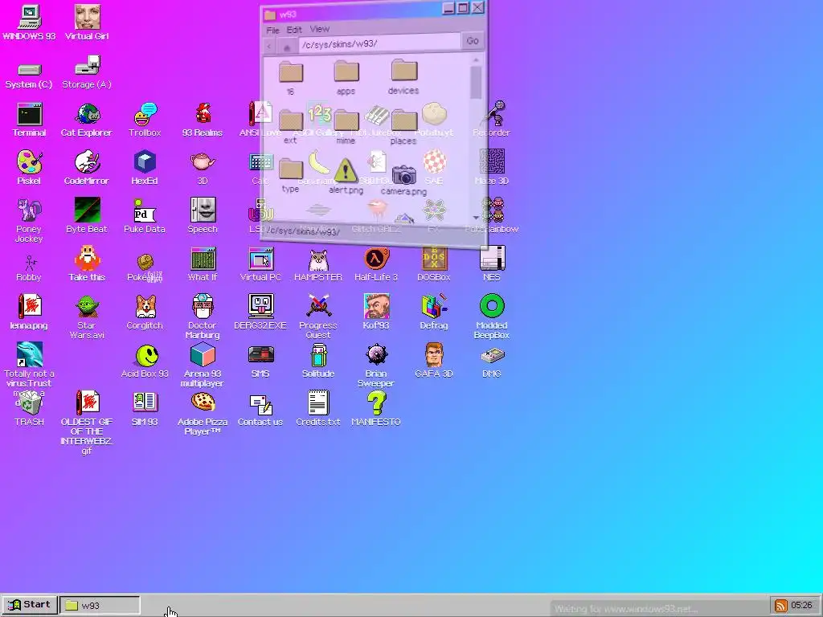The width and height of the screenshot is (823, 617).
Task: Launch HAMPSTER icon
Action: coord(318,264)
